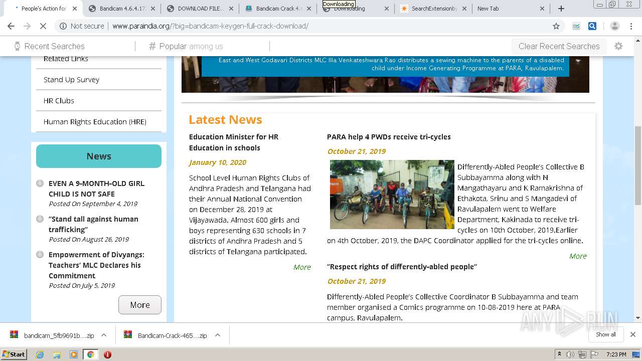Close the New Tab tab
The width and height of the screenshot is (642, 361).
542,9
